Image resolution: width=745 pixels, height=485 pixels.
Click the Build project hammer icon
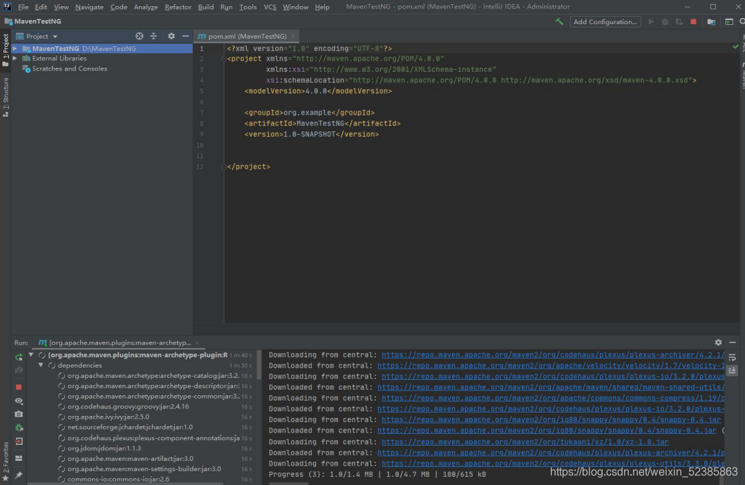559,22
